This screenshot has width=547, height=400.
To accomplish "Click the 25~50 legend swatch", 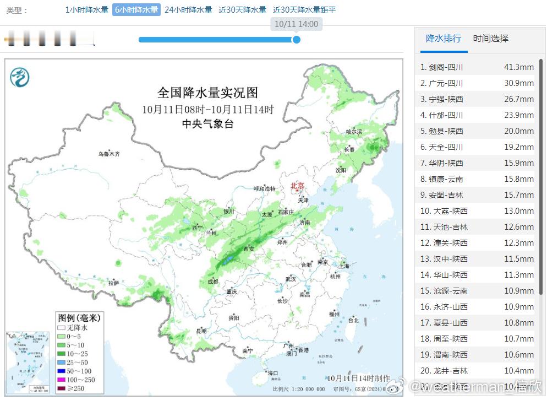I will 62,363.
